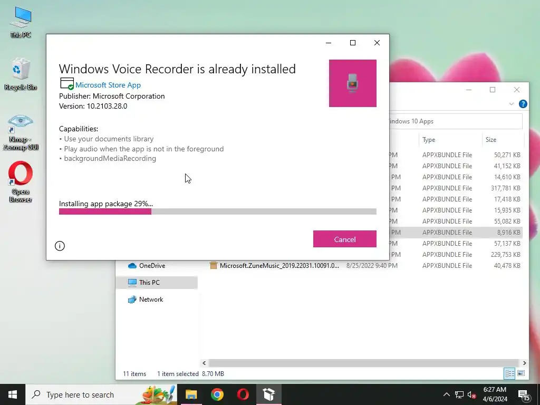
Task: Open the Windows Start menu
Action: 13,394
